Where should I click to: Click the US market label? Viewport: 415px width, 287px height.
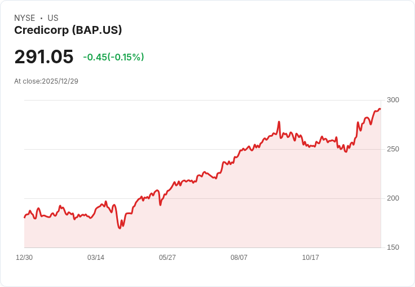pyautogui.click(x=53, y=18)
